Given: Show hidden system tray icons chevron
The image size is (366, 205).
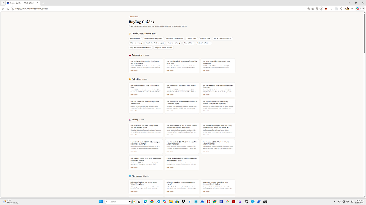Looking at the screenshot, I should point(334,202).
